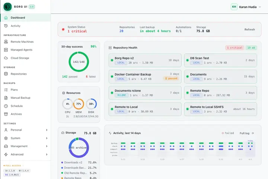Image resolution: width=268 pixels, height=179 pixels.
Task: Click the Resources chip icon
Action: [x=64, y=93]
